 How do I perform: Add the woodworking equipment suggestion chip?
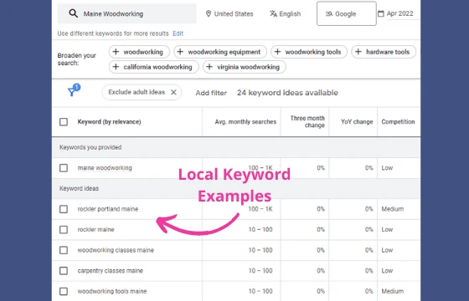point(220,52)
